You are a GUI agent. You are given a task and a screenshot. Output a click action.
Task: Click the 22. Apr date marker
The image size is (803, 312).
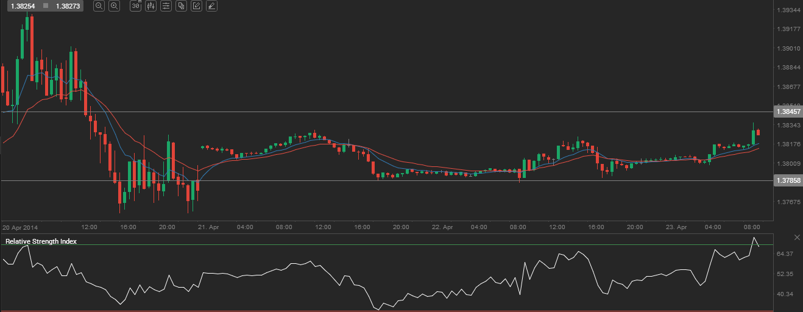click(443, 227)
